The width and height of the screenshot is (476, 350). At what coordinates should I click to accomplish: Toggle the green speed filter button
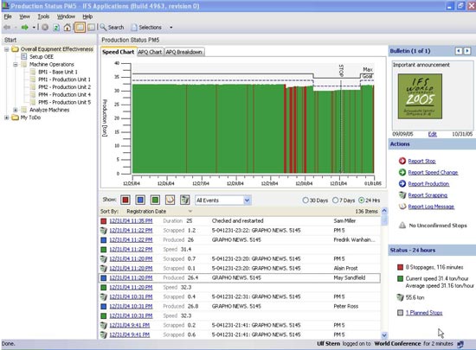coord(155,200)
